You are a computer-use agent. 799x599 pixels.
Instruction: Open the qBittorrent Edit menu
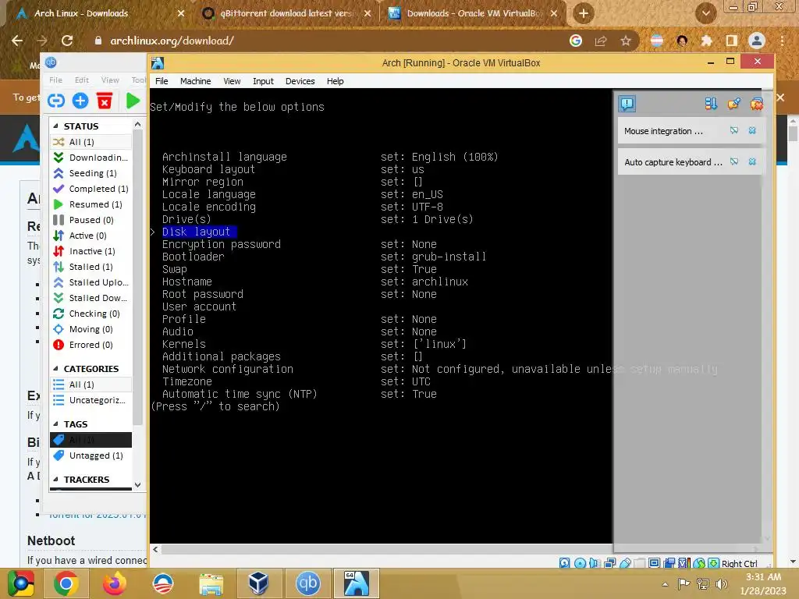click(x=81, y=80)
